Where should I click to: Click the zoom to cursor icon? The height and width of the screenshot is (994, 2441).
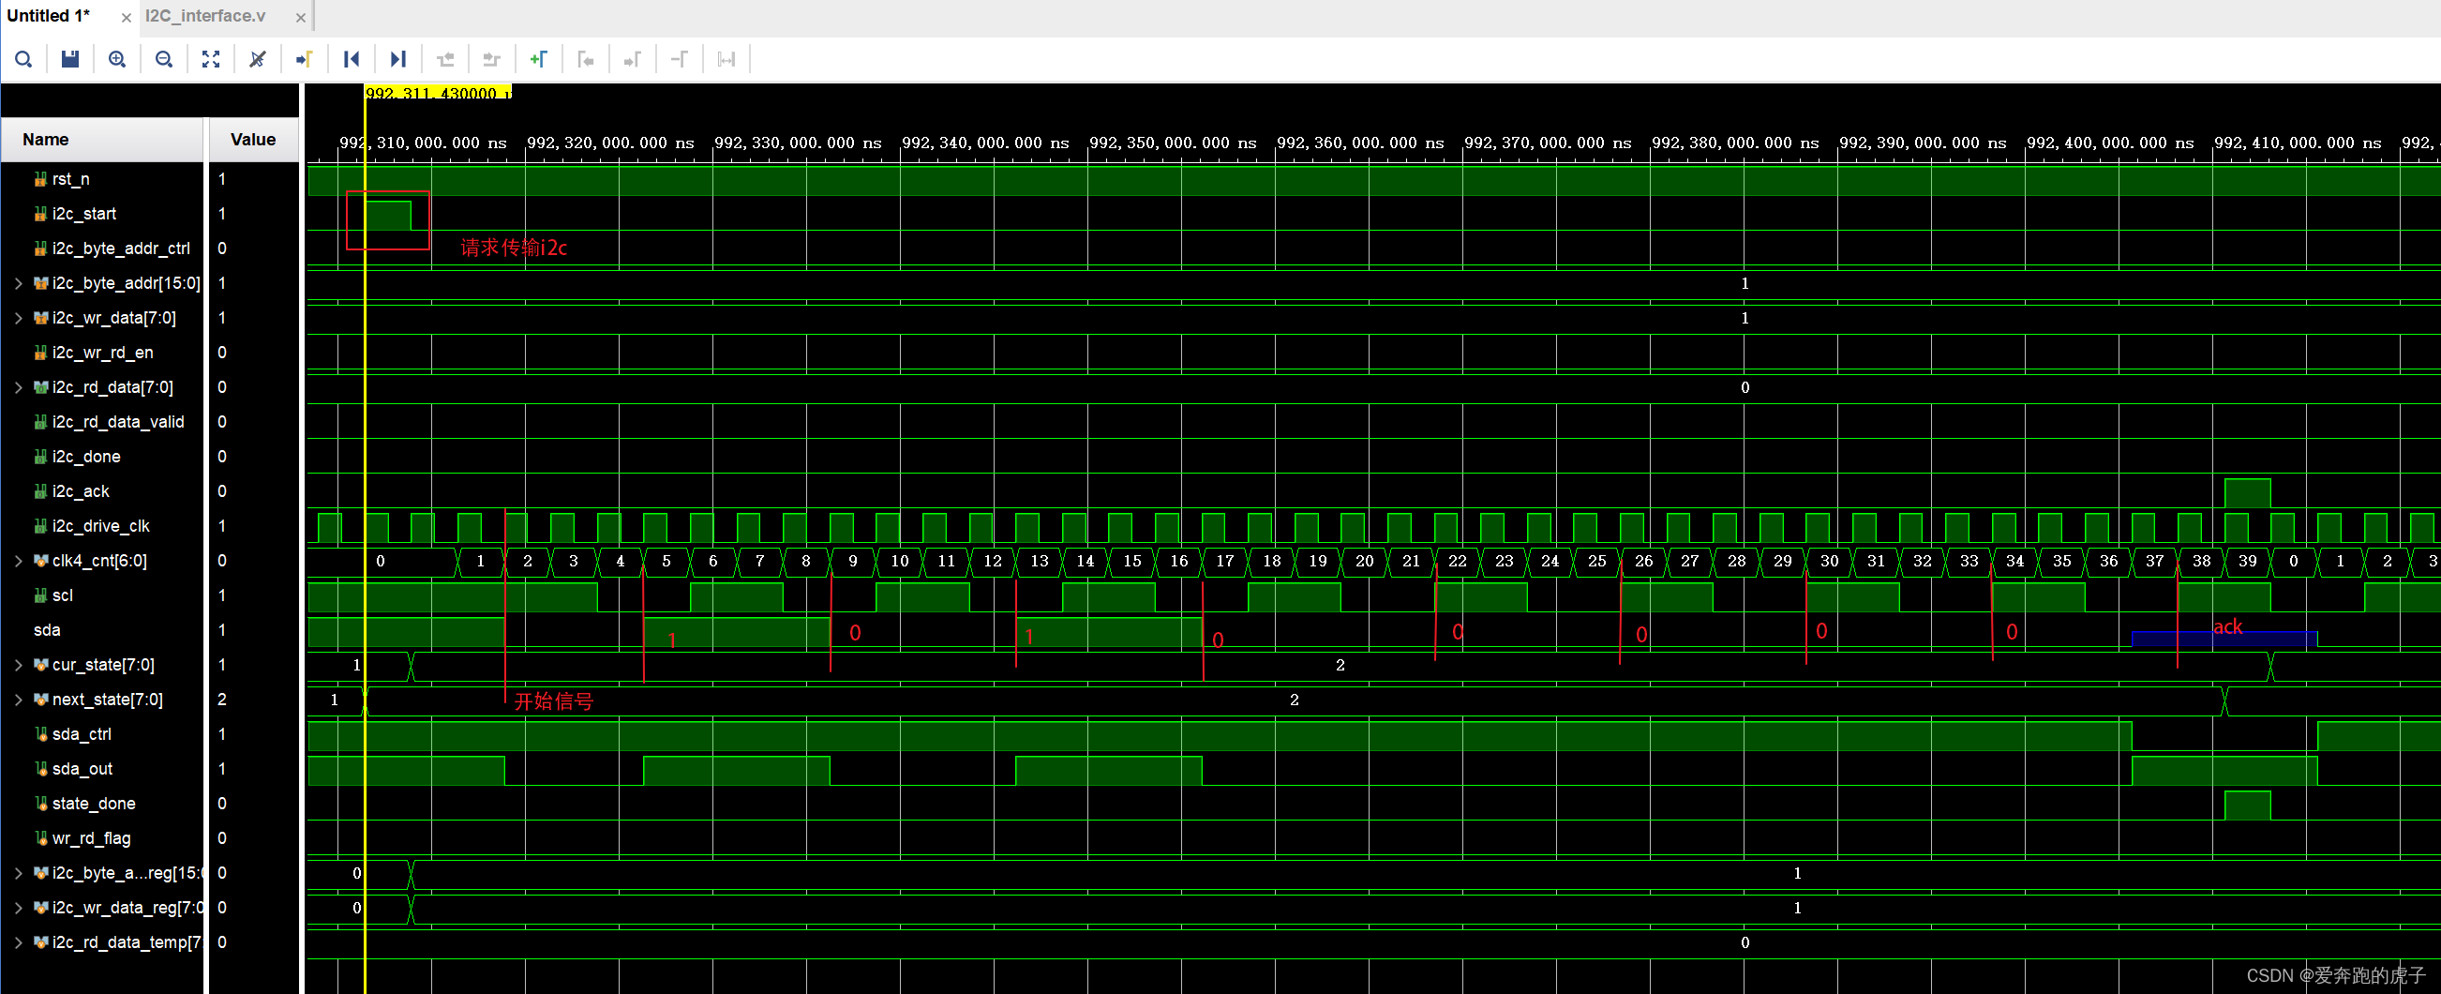[258, 60]
